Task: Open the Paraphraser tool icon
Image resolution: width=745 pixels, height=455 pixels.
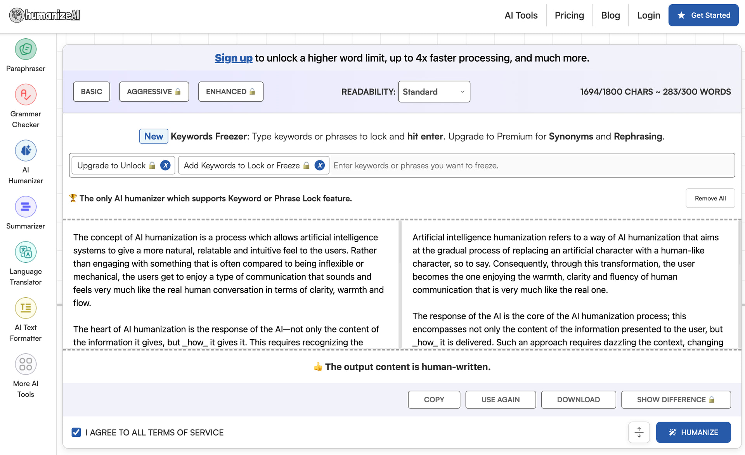Action: coord(26,50)
